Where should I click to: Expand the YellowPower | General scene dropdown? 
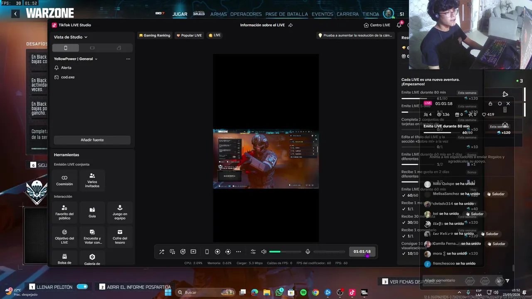76,59
